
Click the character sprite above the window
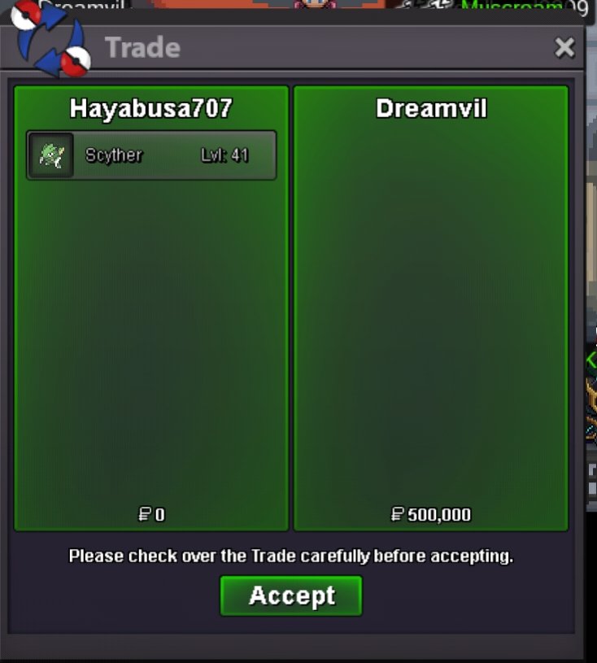(x=314, y=4)
